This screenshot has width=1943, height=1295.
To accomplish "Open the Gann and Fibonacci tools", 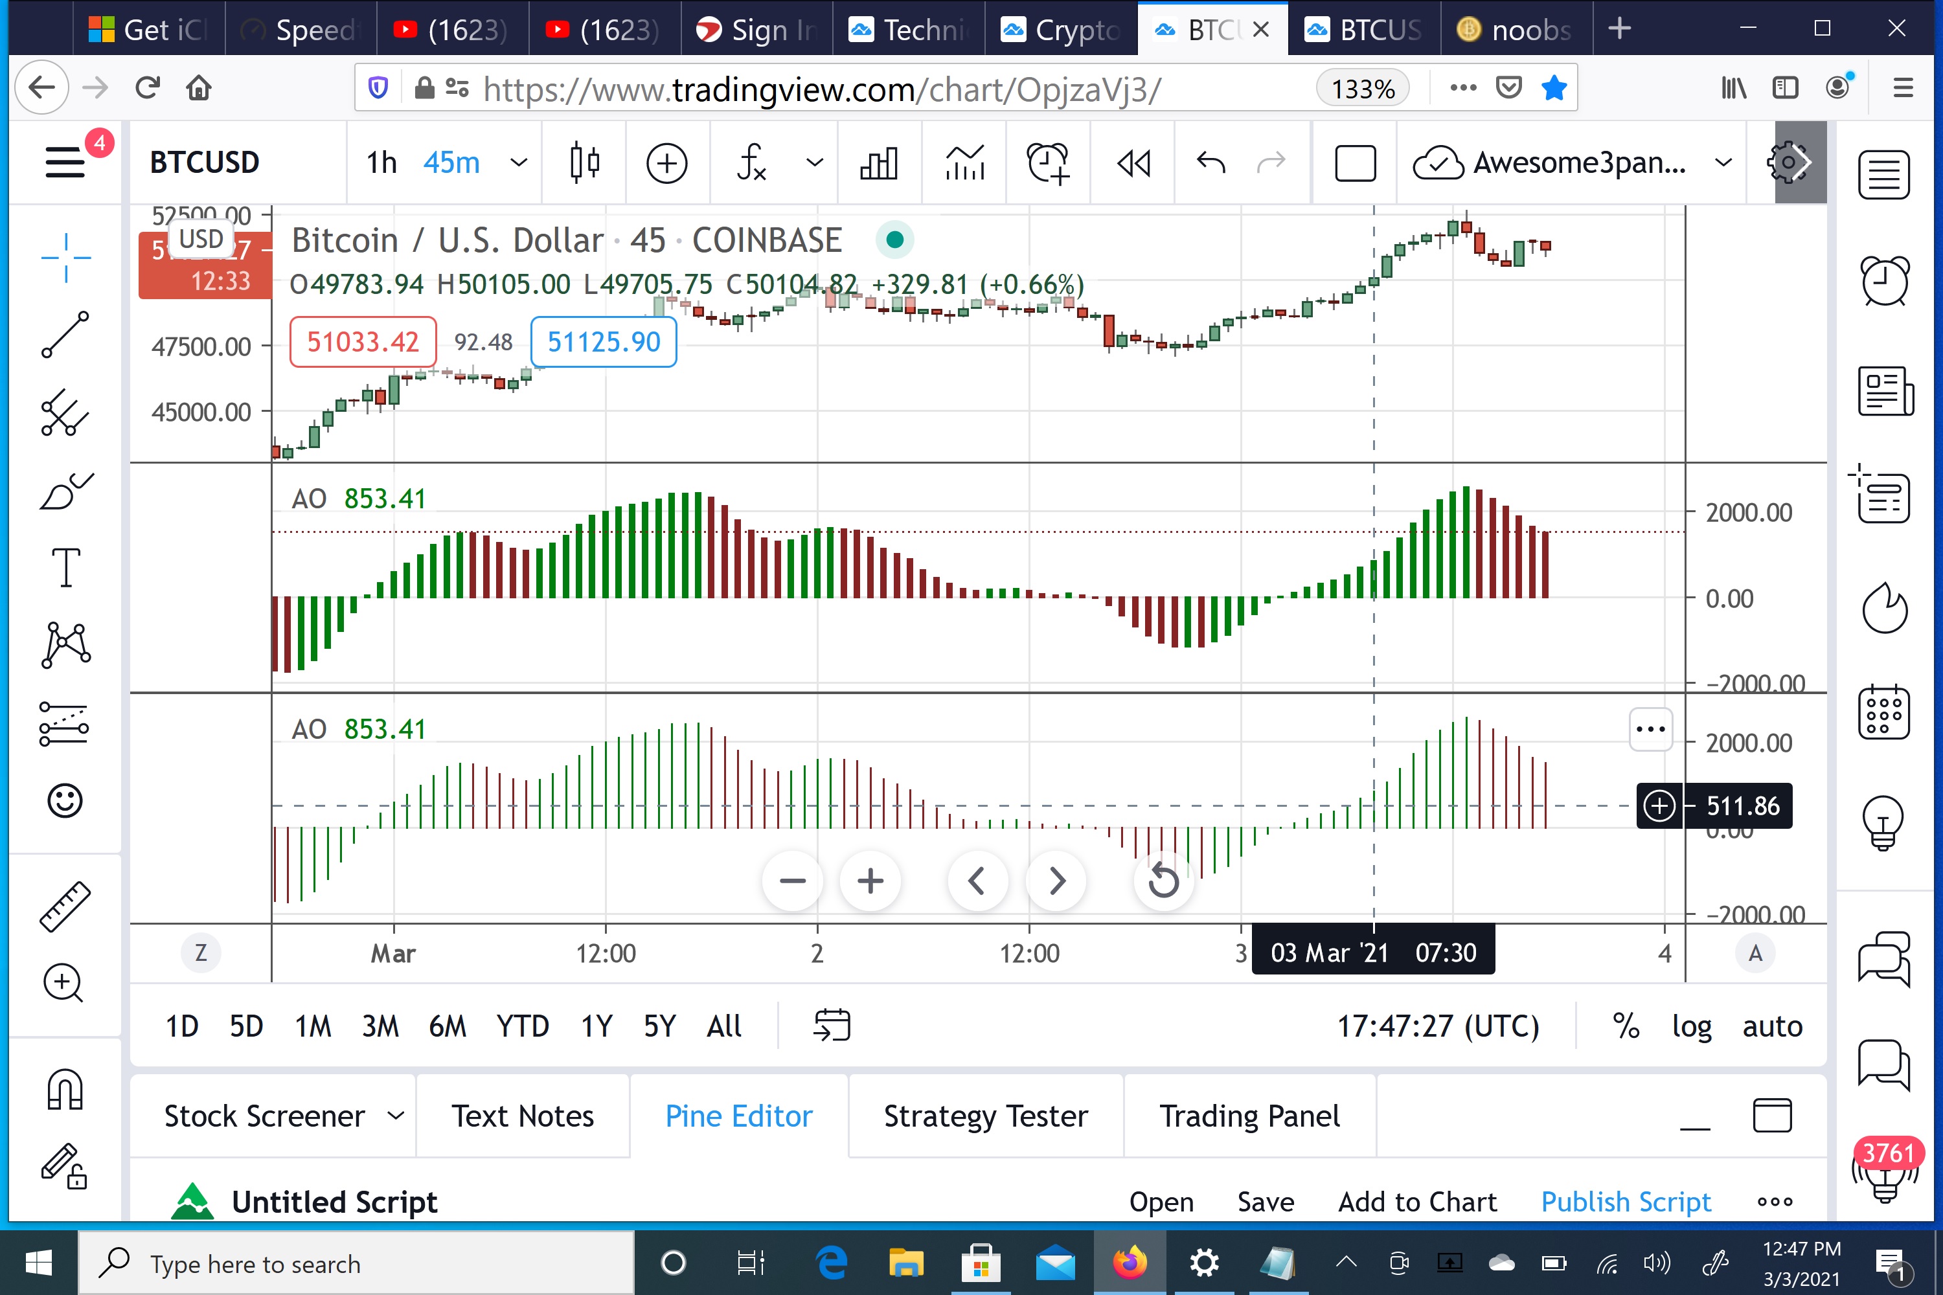I will (65, 412).
